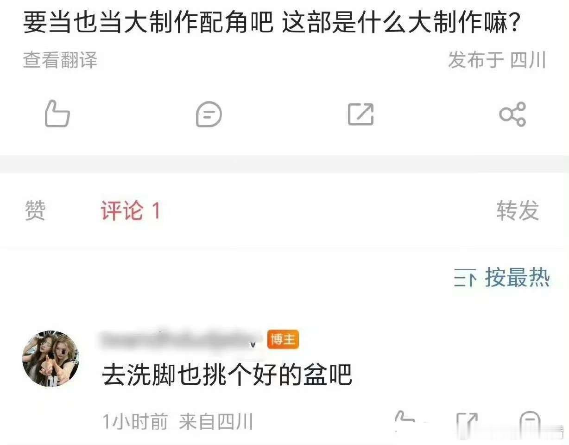
Task: Tap the 1小时前 来自四川 timestamp
Action: coord(177,422)
